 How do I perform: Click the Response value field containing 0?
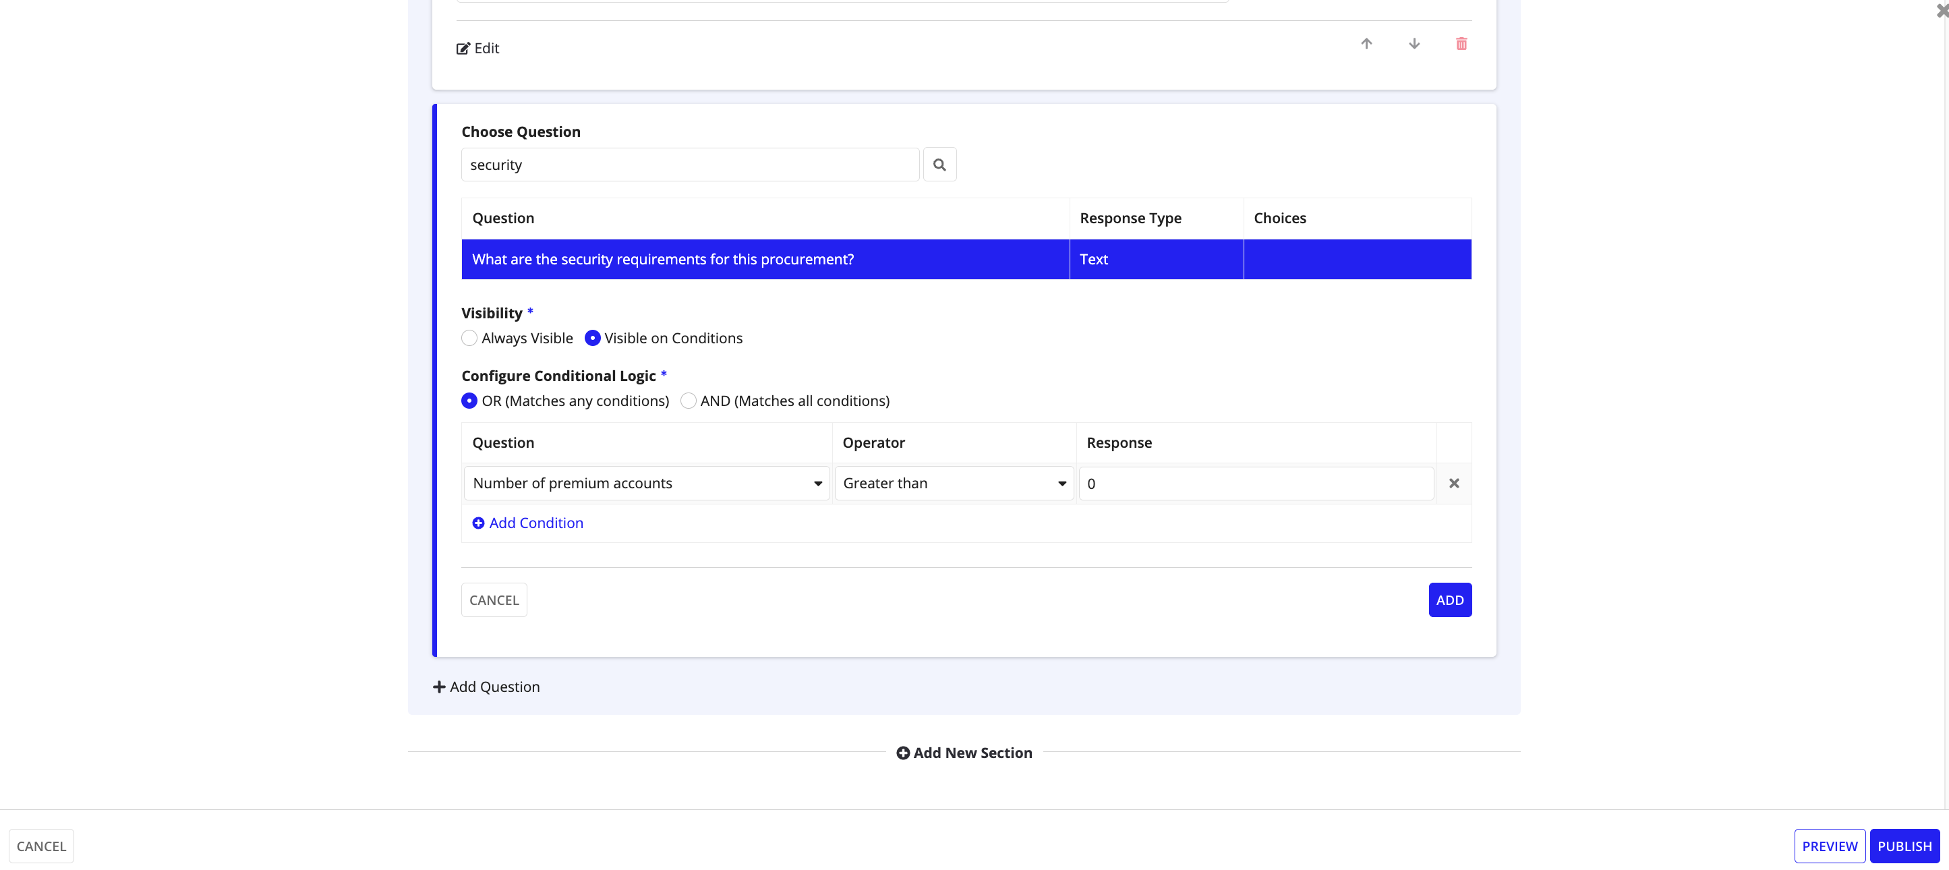tap(1256, 484)
